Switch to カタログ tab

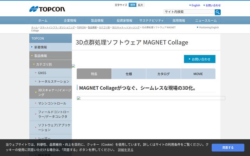(163, 74)
